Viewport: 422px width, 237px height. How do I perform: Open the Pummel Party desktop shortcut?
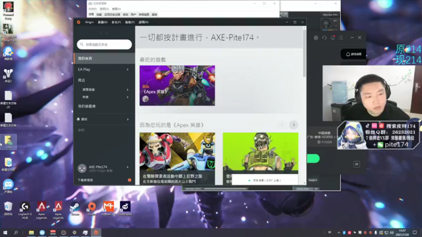coord(8,11)
